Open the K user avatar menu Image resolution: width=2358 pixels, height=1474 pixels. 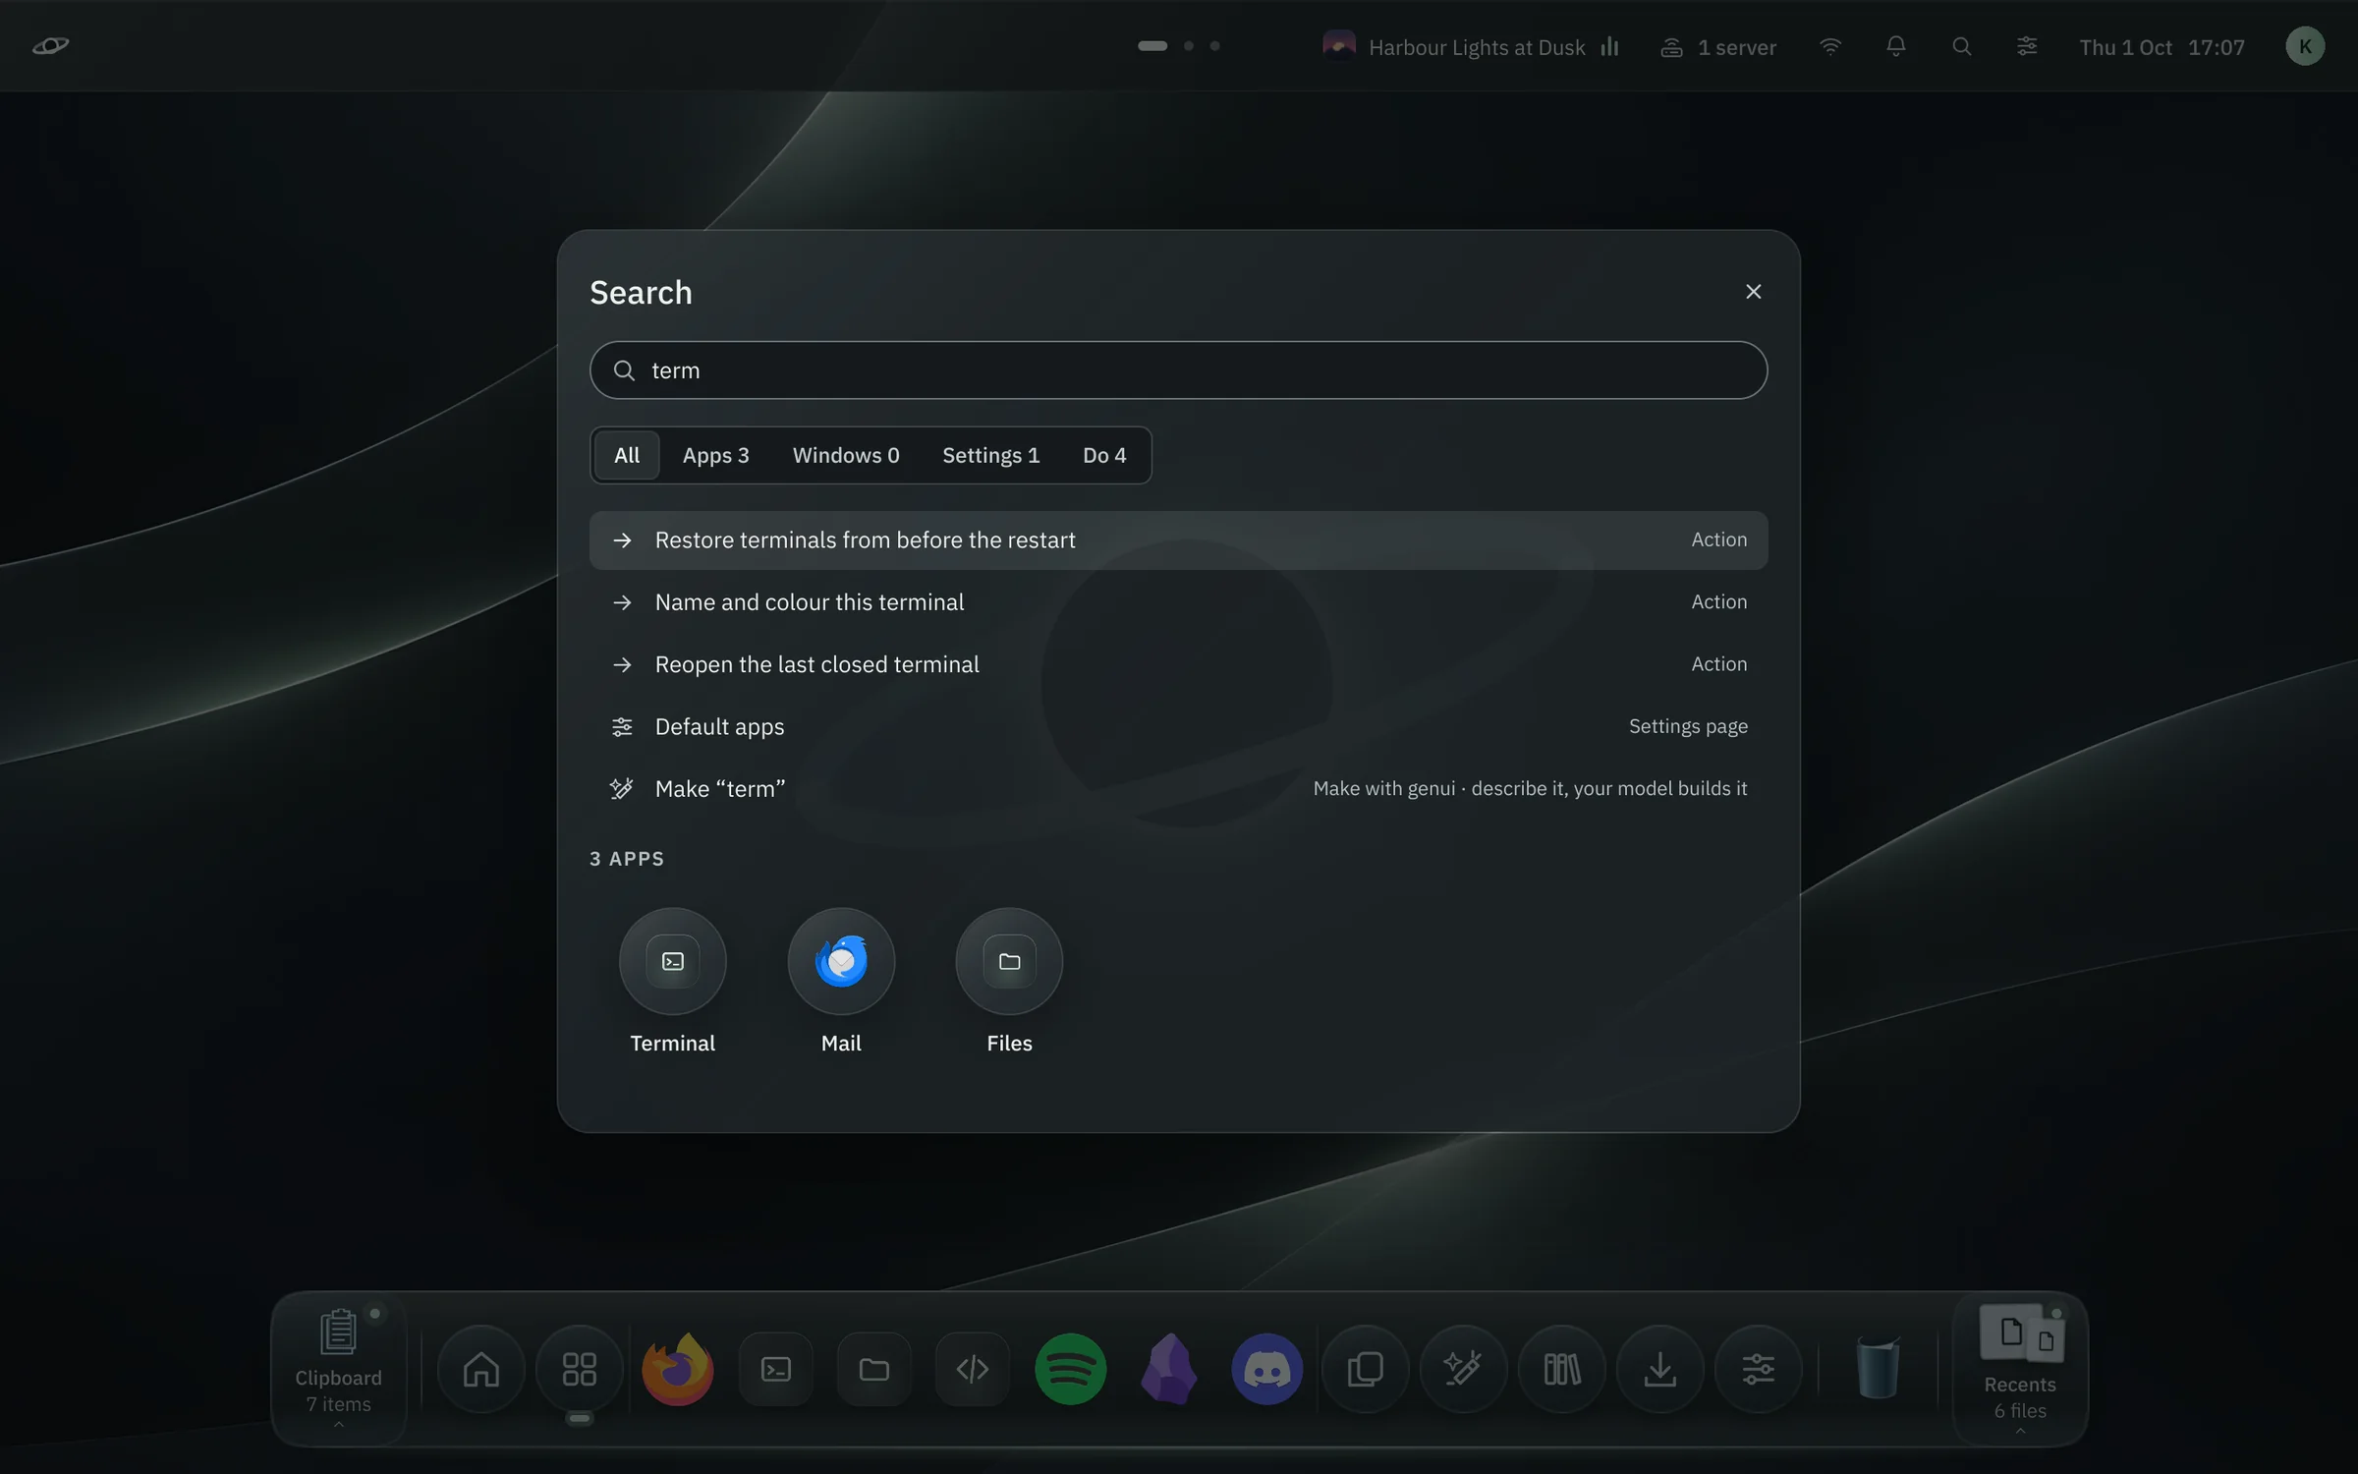point(2305,46)
